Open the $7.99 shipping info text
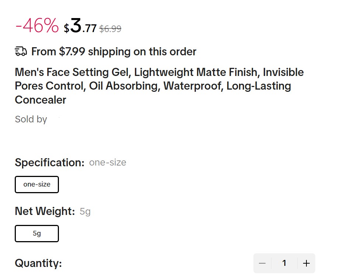358x278 pixels. [113, 52]
